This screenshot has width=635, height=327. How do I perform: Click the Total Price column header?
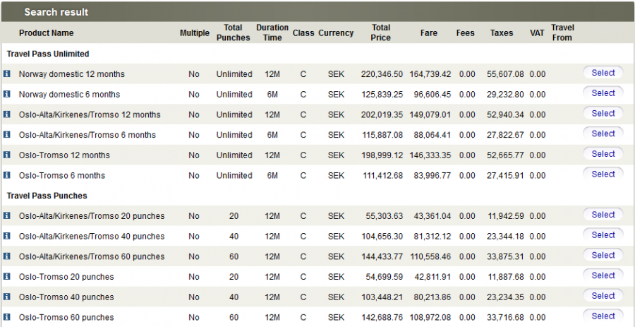(x=380, y=32)
